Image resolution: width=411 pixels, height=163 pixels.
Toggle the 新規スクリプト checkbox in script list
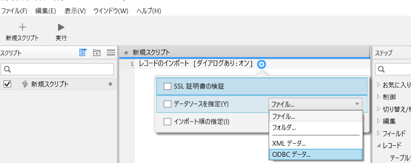(8, 84)
